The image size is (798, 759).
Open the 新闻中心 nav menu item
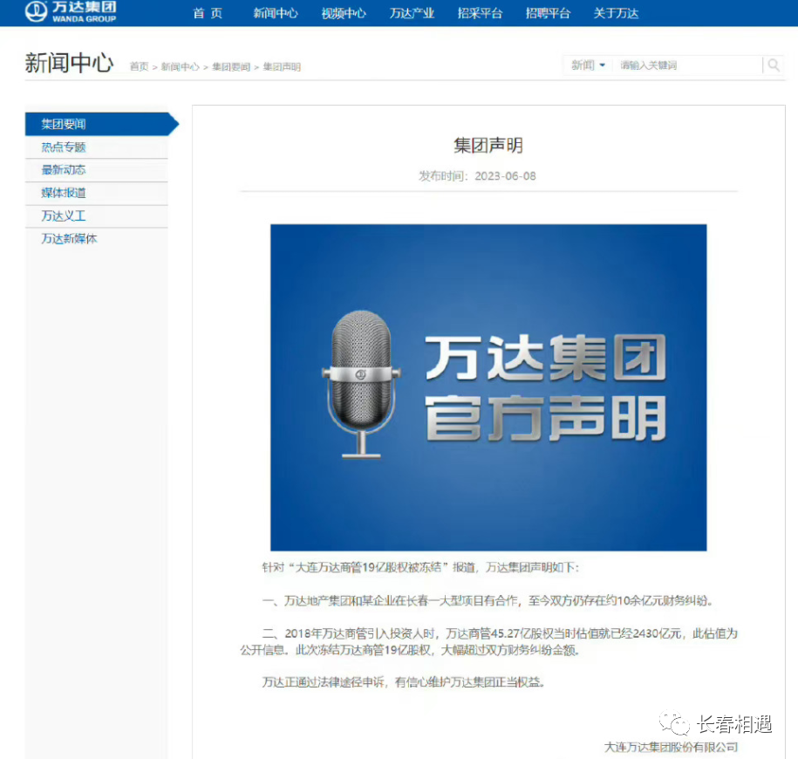pyautogui.click(x=276, y=13)
